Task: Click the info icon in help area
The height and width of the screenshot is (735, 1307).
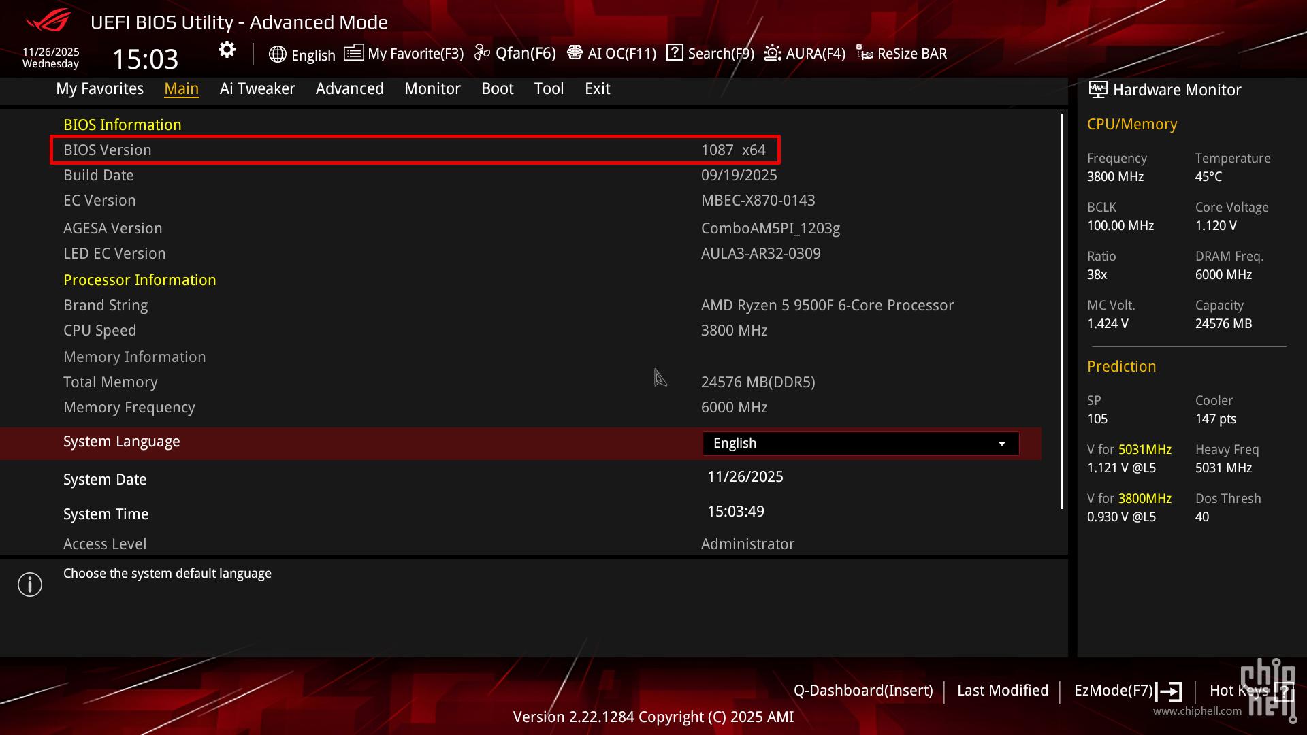Action: 30,585
